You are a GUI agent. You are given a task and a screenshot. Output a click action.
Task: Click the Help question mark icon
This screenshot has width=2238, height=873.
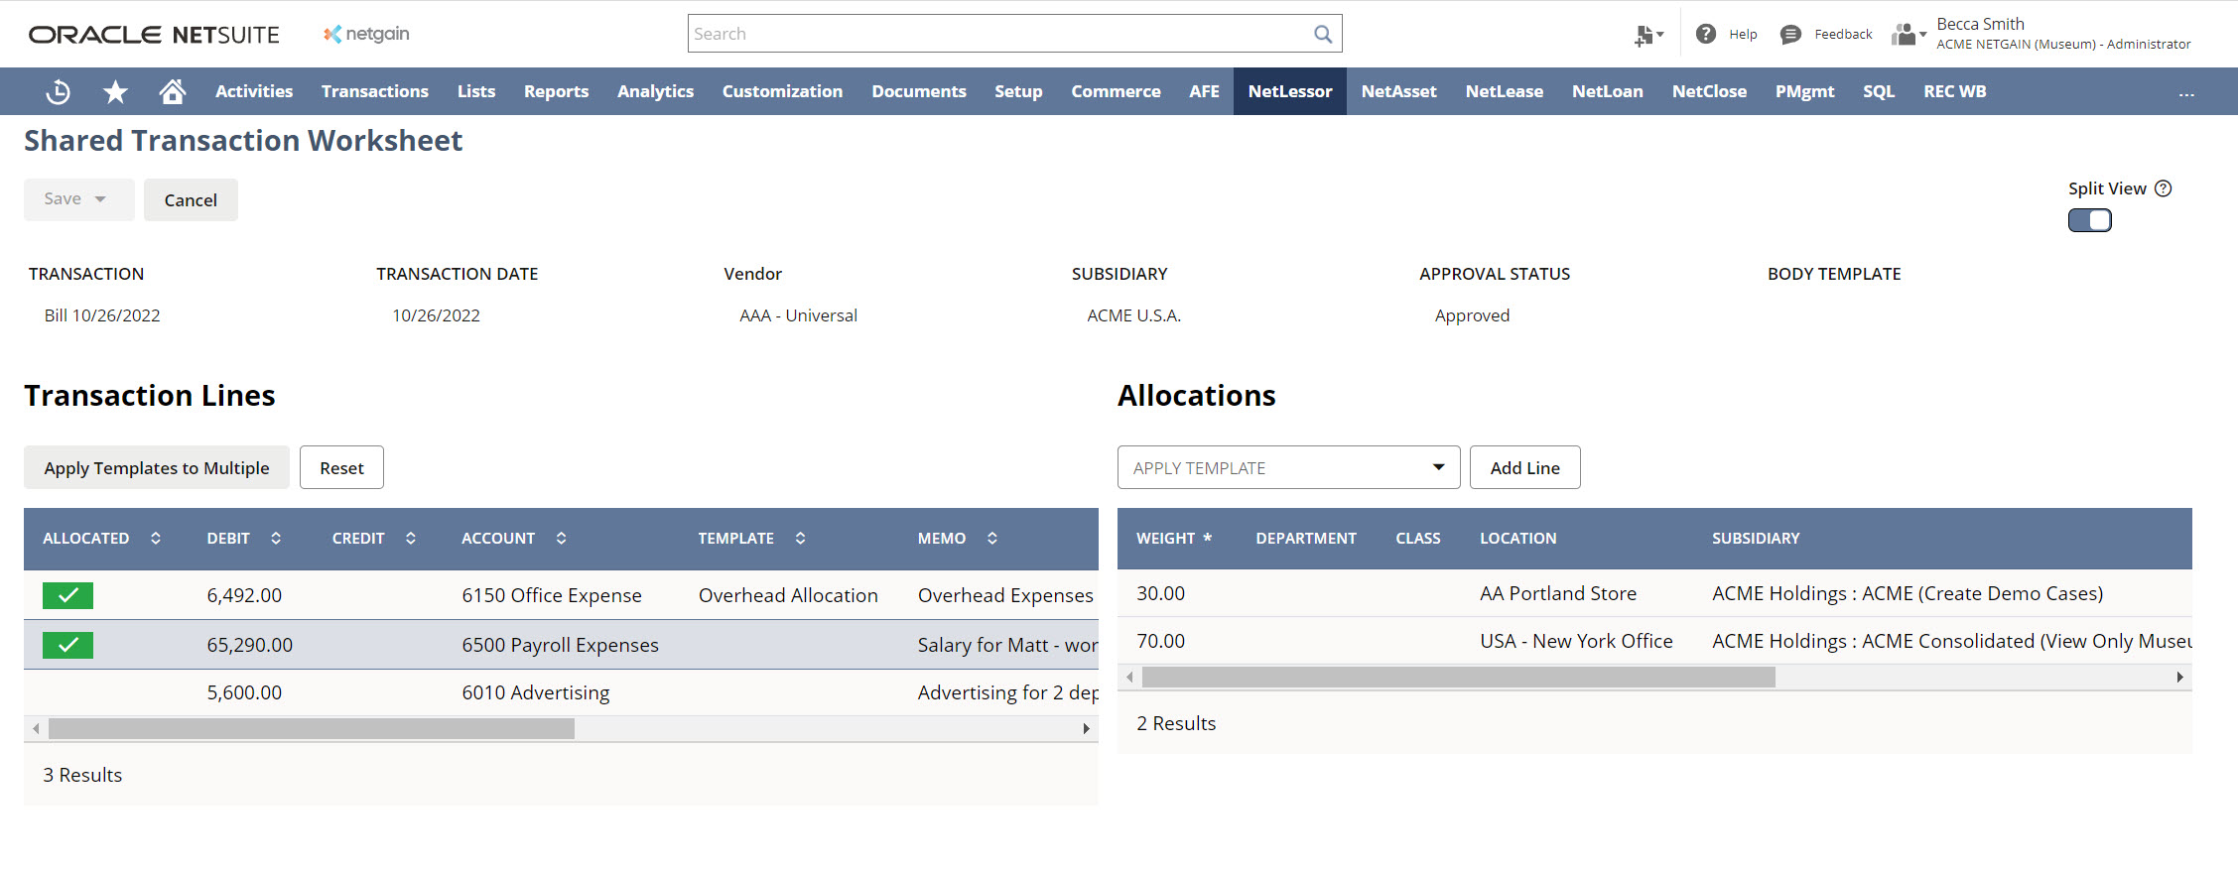[x=1705, y=34]
